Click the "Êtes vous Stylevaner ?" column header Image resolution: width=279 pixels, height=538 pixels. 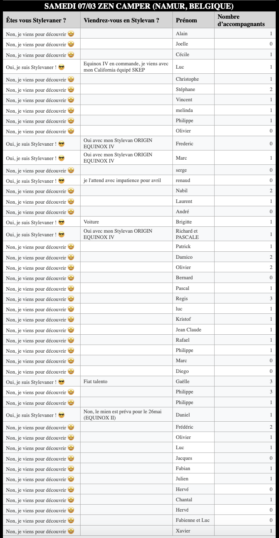pos(36,20)
